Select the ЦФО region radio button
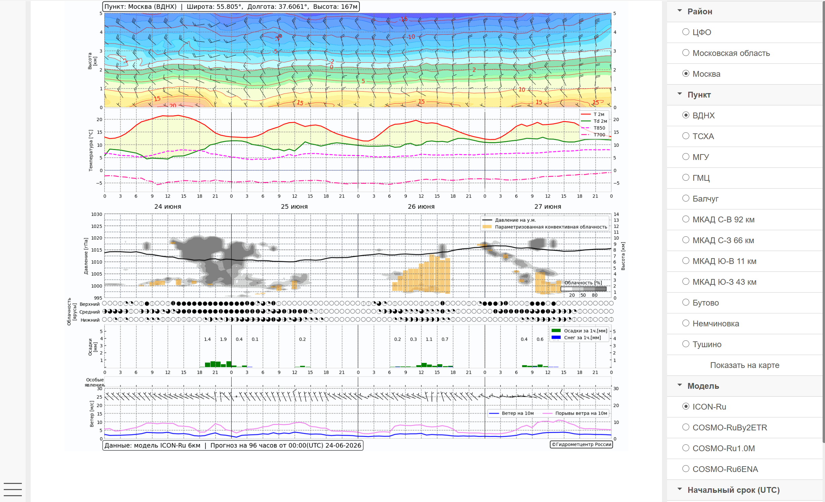The image size is (825, 502). pos(686,32)
